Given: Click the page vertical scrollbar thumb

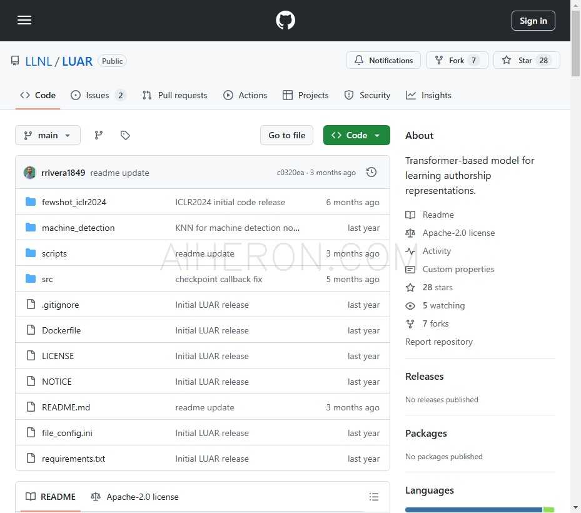Looking at the screenshot, I should pos(575,43).
